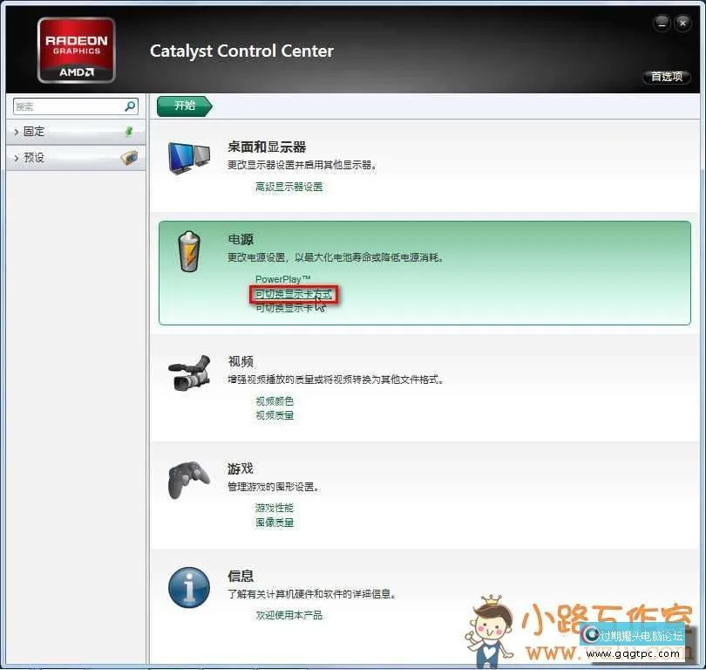Image resolution: width=706 pixels, height=670 pixels.
Task: Click the monitor icon for 桌面和显示器
Action: pyautogui.click(x=190, y=158)
